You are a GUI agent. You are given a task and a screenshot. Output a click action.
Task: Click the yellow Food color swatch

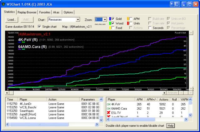pos(110,28)
